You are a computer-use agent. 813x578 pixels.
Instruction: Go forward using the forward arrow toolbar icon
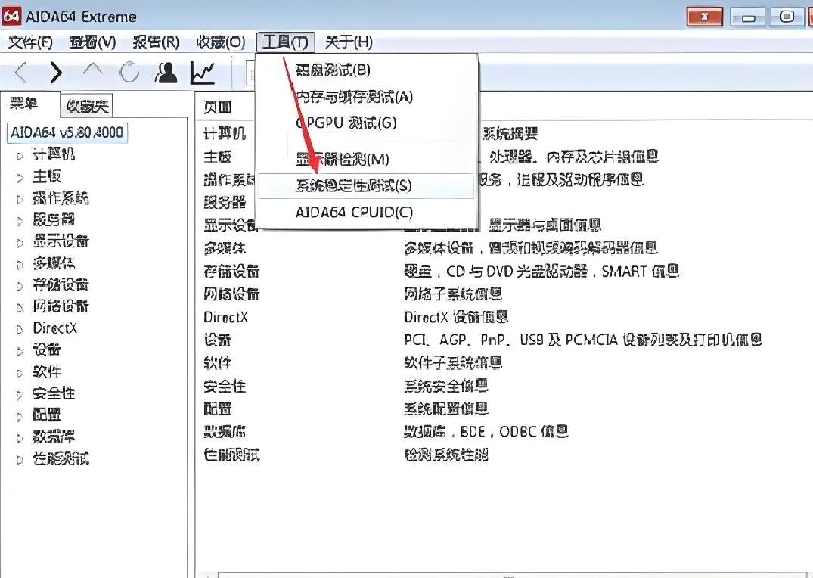pos(56,72)
